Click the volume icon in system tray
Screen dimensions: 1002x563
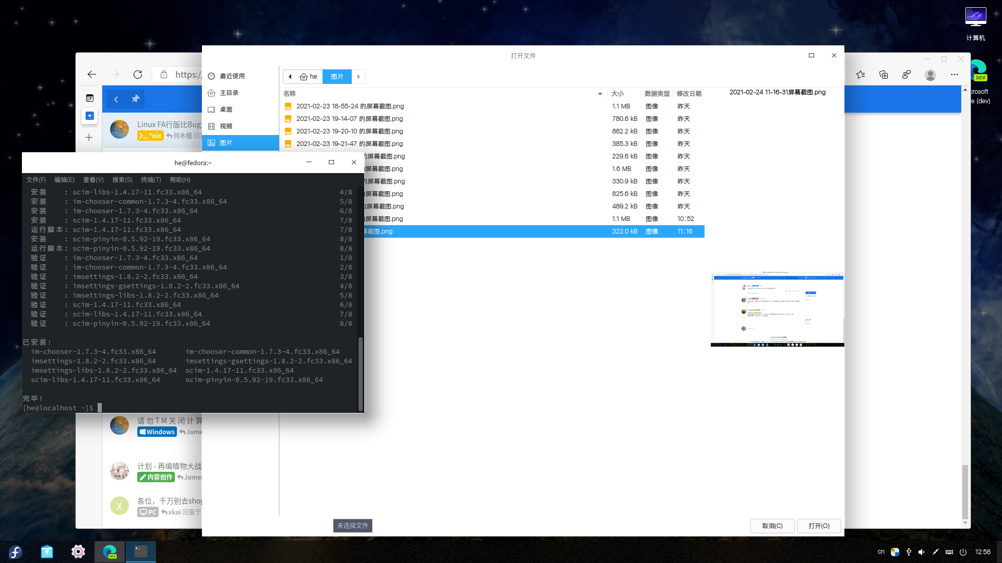921,552
